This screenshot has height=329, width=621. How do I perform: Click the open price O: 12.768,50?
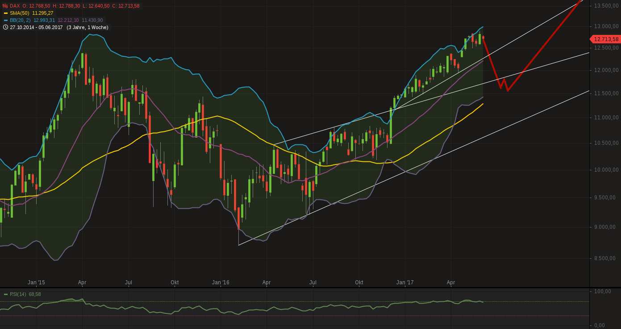(36, 6)
